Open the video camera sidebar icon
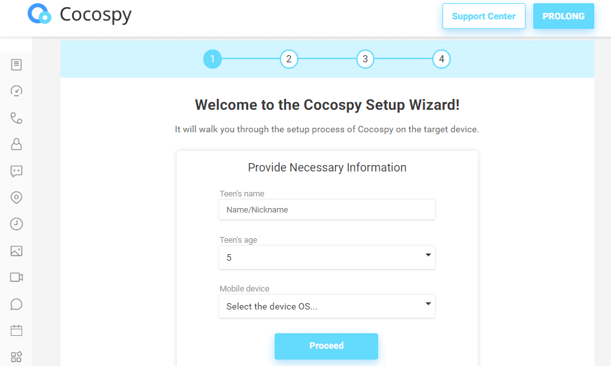This screenshot has width=611, height=366. 16,277
